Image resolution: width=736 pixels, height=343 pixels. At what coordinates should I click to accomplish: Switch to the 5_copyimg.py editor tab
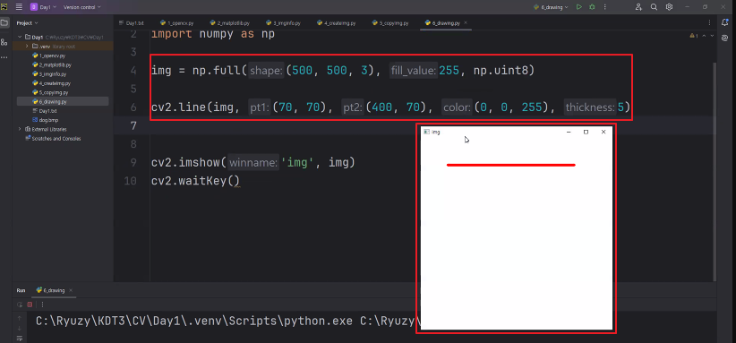(389, 23)
